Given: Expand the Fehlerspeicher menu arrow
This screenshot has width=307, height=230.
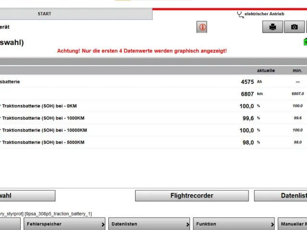Looking at the screenshot, I should [103, 224].
